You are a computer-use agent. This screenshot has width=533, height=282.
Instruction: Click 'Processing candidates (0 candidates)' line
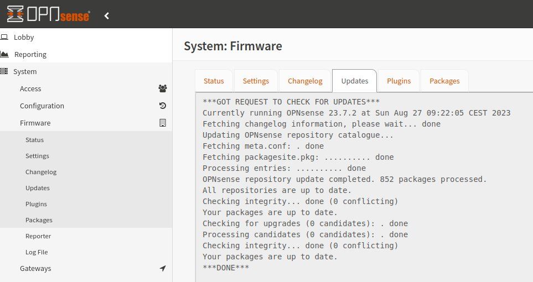(x=306, y=234)
